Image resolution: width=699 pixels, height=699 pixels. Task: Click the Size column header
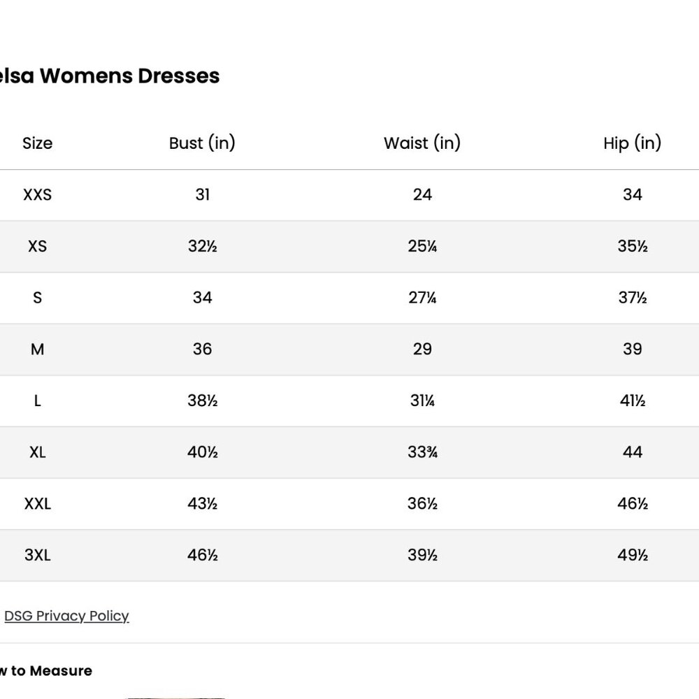pos(38,143)
